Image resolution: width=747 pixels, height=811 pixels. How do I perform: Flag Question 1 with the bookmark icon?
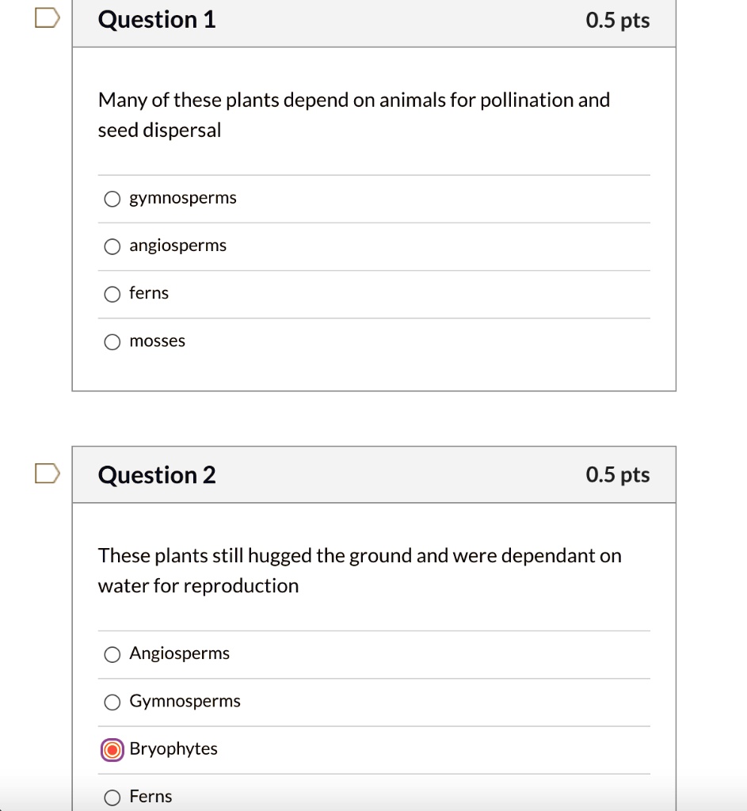tap(47, 18)
